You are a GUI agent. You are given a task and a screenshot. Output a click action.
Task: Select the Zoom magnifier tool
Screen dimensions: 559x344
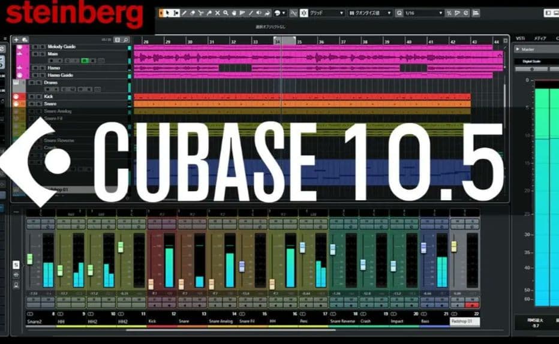pos(226,13)
